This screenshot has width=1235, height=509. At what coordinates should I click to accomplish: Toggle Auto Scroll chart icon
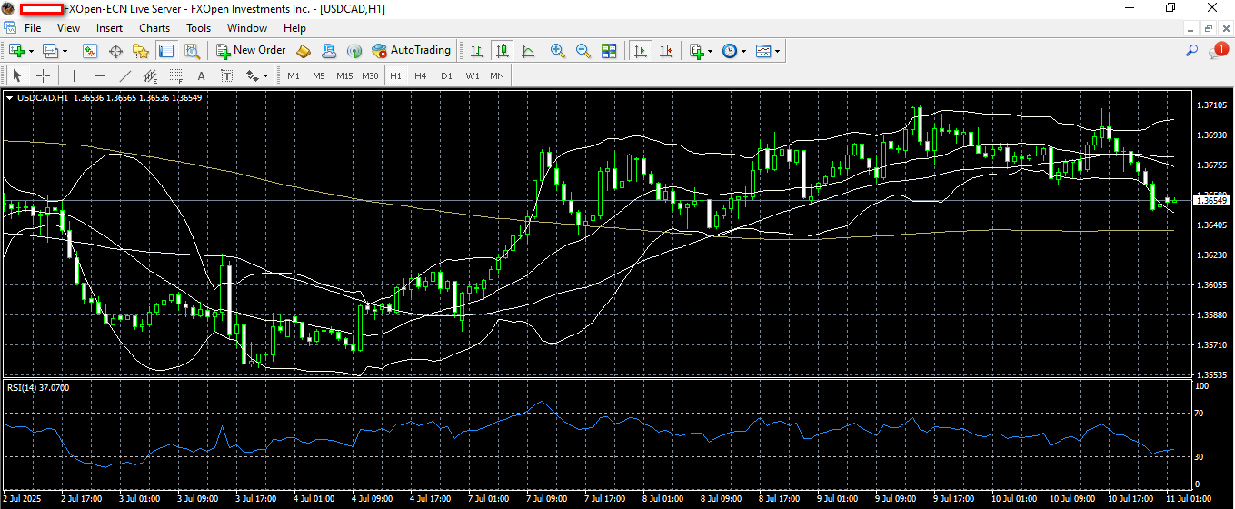point(641,51)
